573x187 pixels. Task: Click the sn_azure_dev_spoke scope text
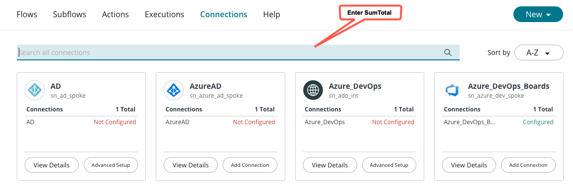tap(496, 96)
